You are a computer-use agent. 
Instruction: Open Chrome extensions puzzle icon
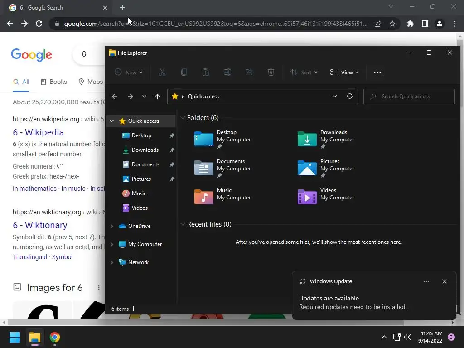click(x=410, y=24)
